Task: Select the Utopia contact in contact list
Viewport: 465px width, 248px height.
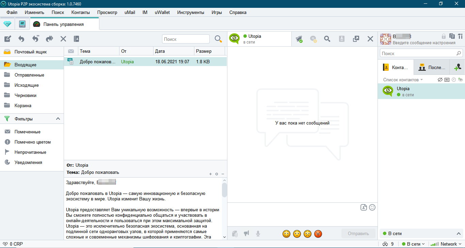Action: [421, 91]
